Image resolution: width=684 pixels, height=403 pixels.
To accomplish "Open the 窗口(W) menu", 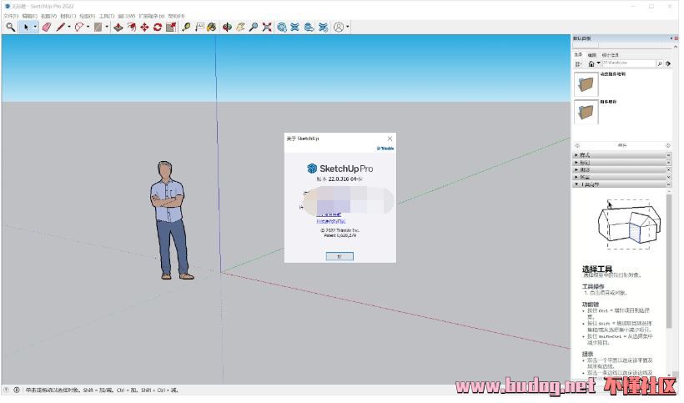I will (127, 16).
